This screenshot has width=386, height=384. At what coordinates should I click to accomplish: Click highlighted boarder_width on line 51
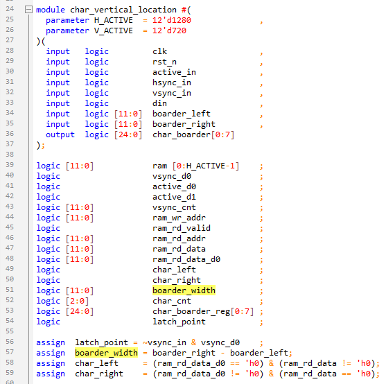[184, 290]
